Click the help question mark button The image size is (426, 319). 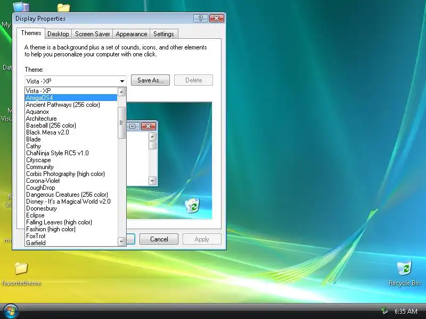point(201,19)
